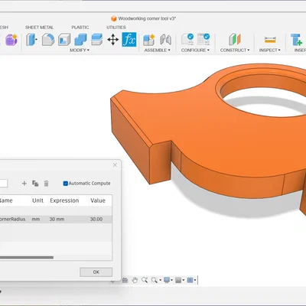Add a user parameter with plus icon
The image size is (306, 306).
[x=24, y=184]
